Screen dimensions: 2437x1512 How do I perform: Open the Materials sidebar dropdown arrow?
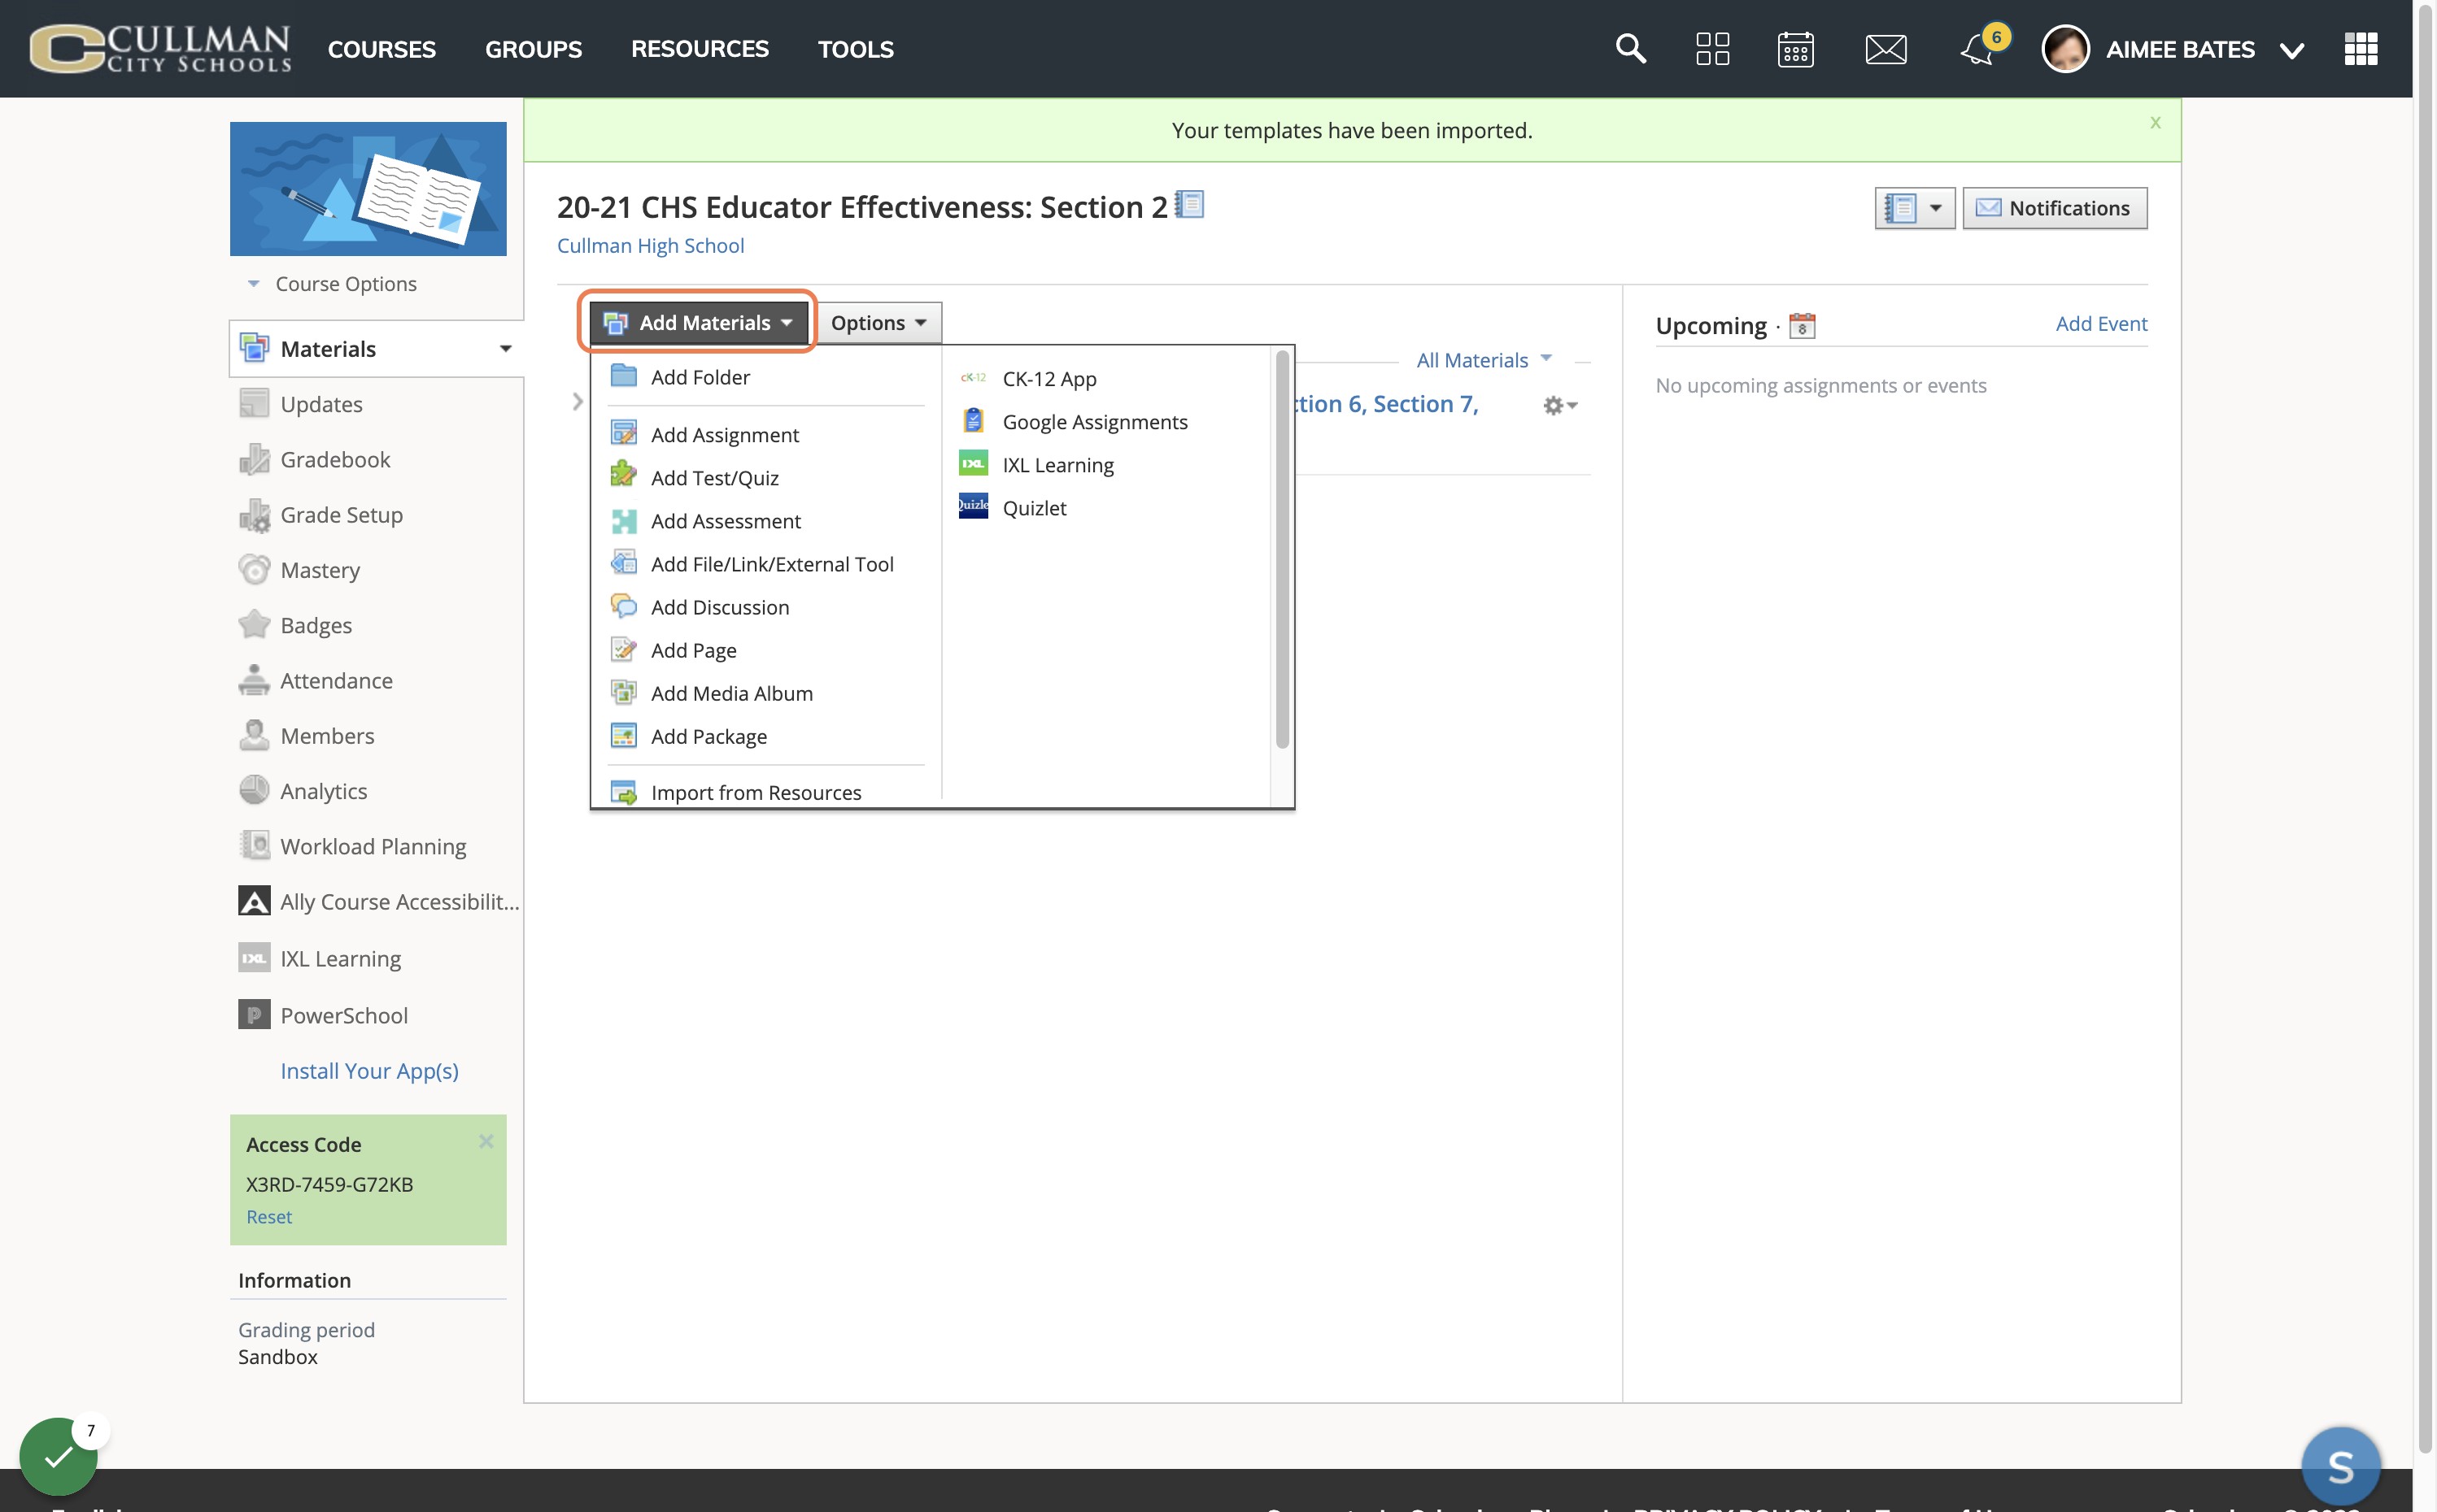point(505,349)
